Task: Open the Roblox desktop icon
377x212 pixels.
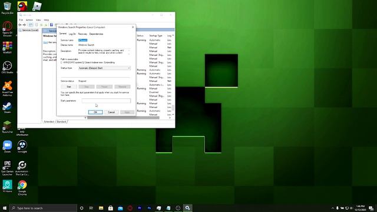Action: [37, 6]
